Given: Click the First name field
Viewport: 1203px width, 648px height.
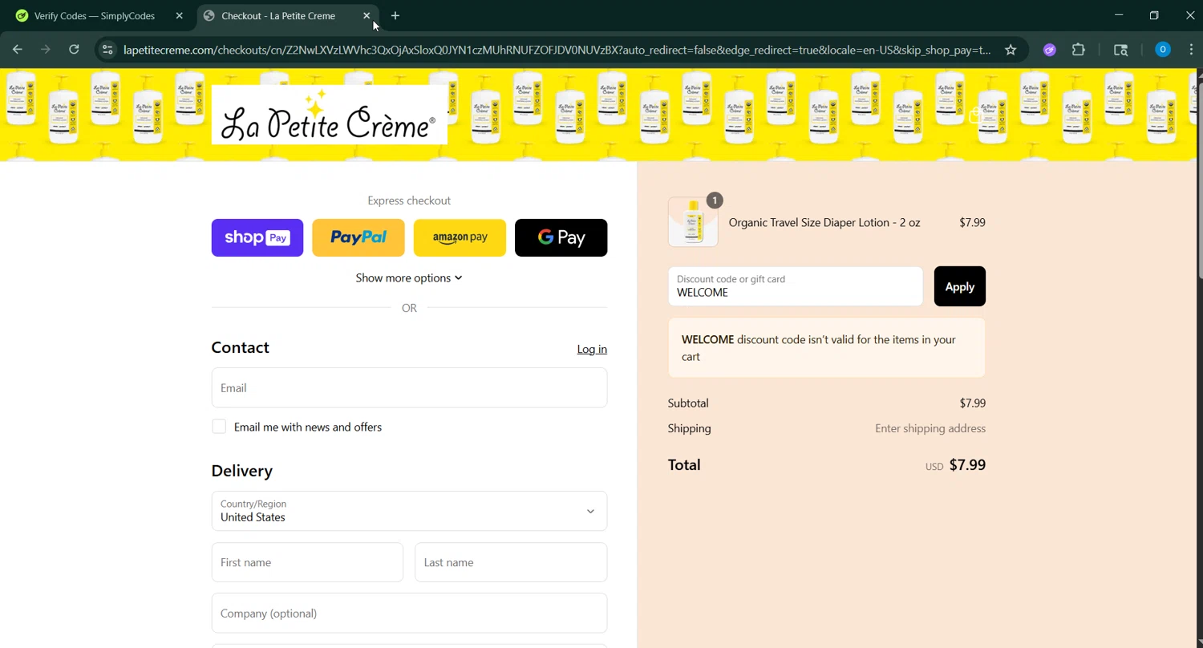Looking at the screenshot, I should point(307,562).
